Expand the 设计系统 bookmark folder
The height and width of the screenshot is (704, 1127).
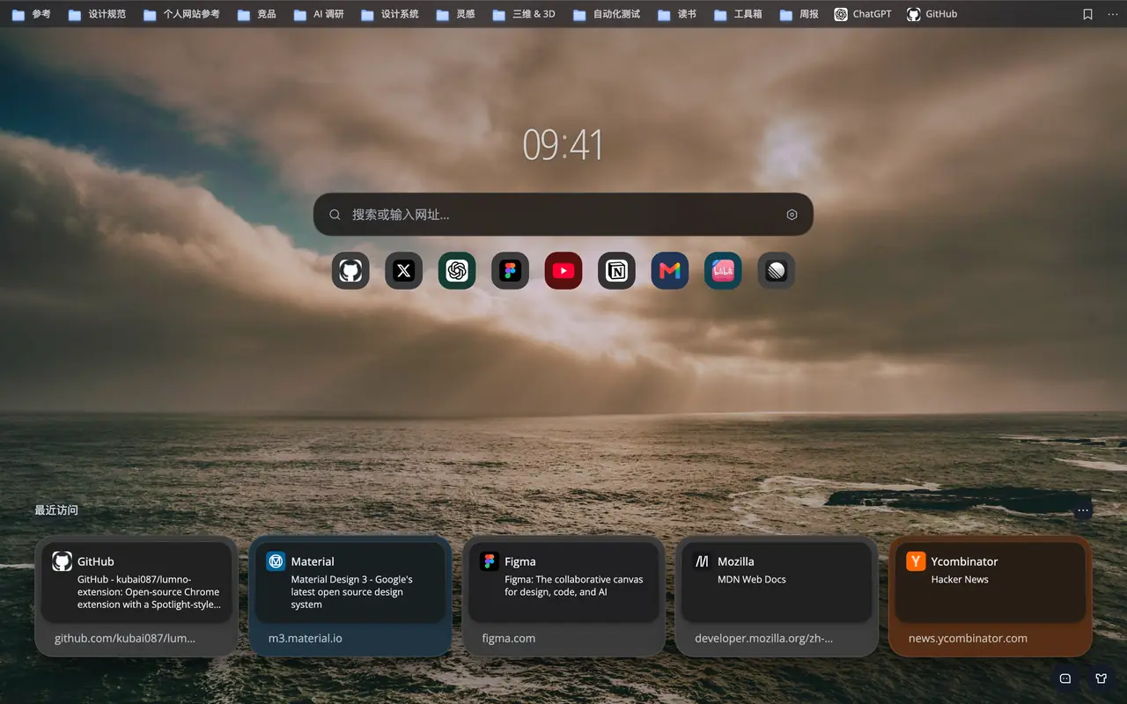[x=390, y=14]
